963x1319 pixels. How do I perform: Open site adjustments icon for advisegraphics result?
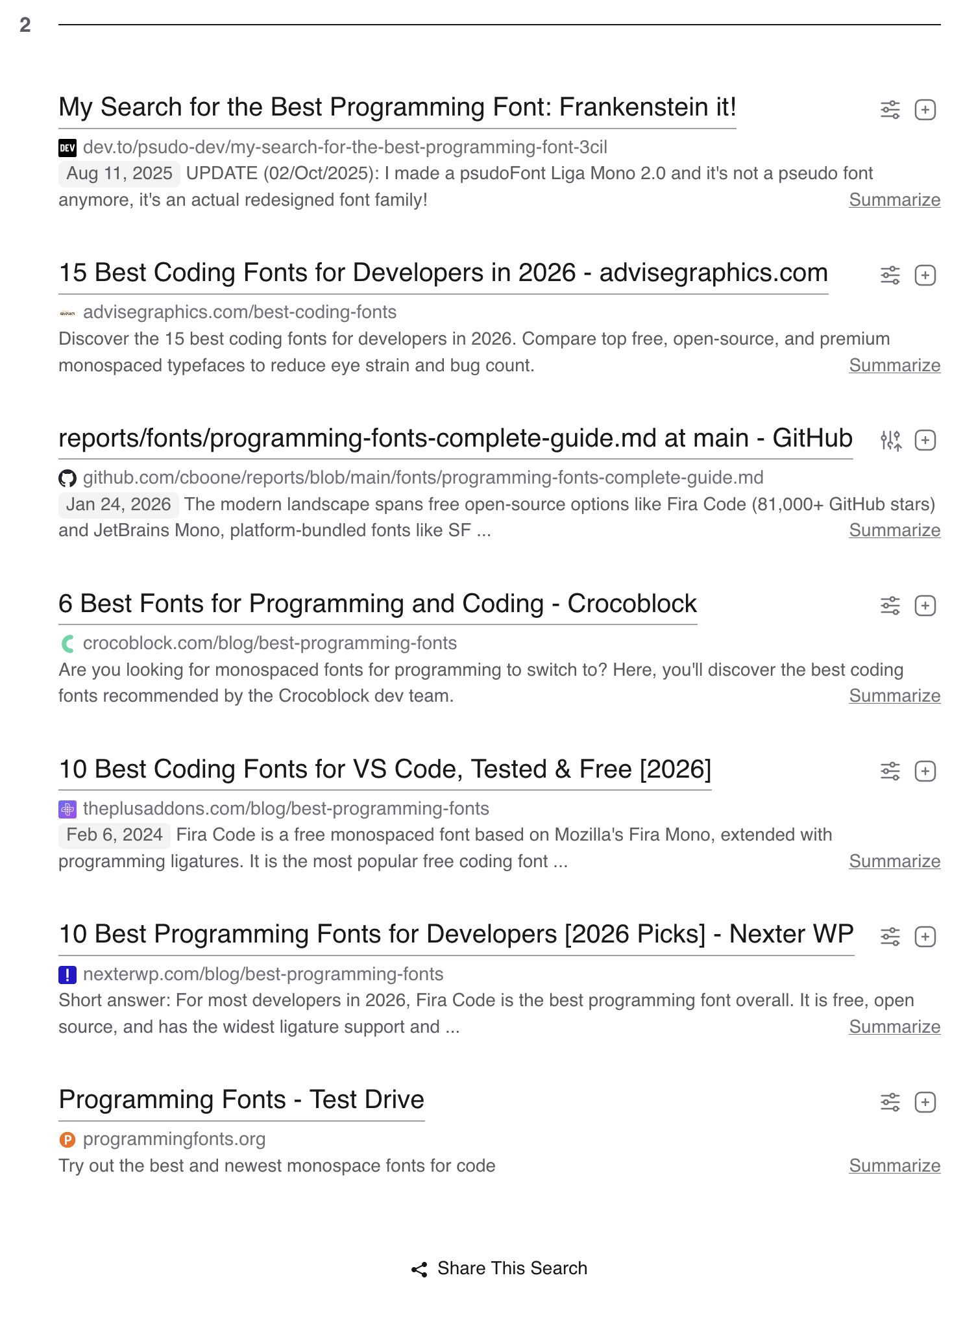890,275
